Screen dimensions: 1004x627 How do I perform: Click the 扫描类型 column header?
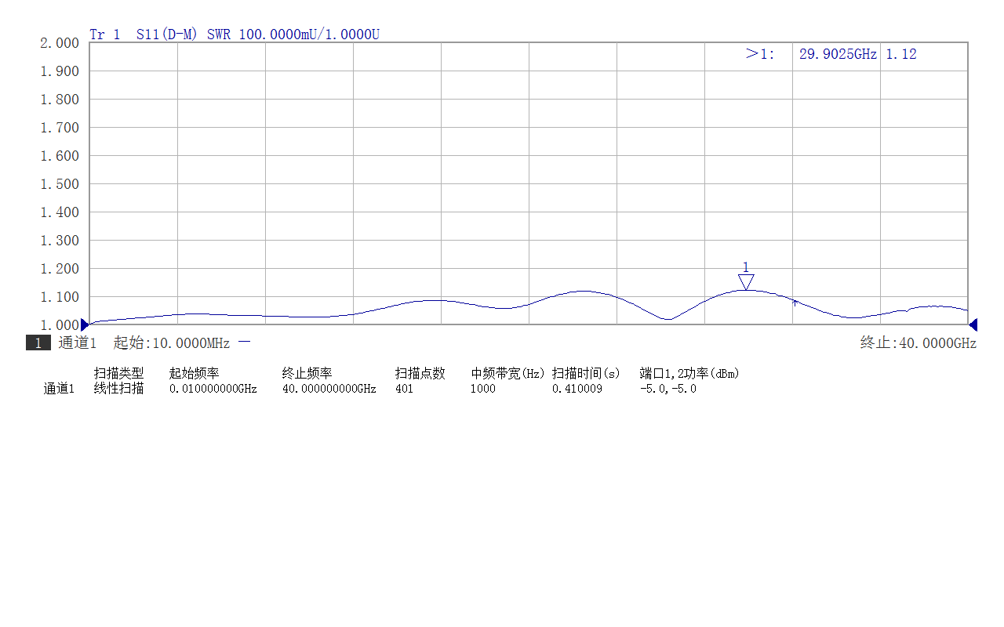coord(118,373)
